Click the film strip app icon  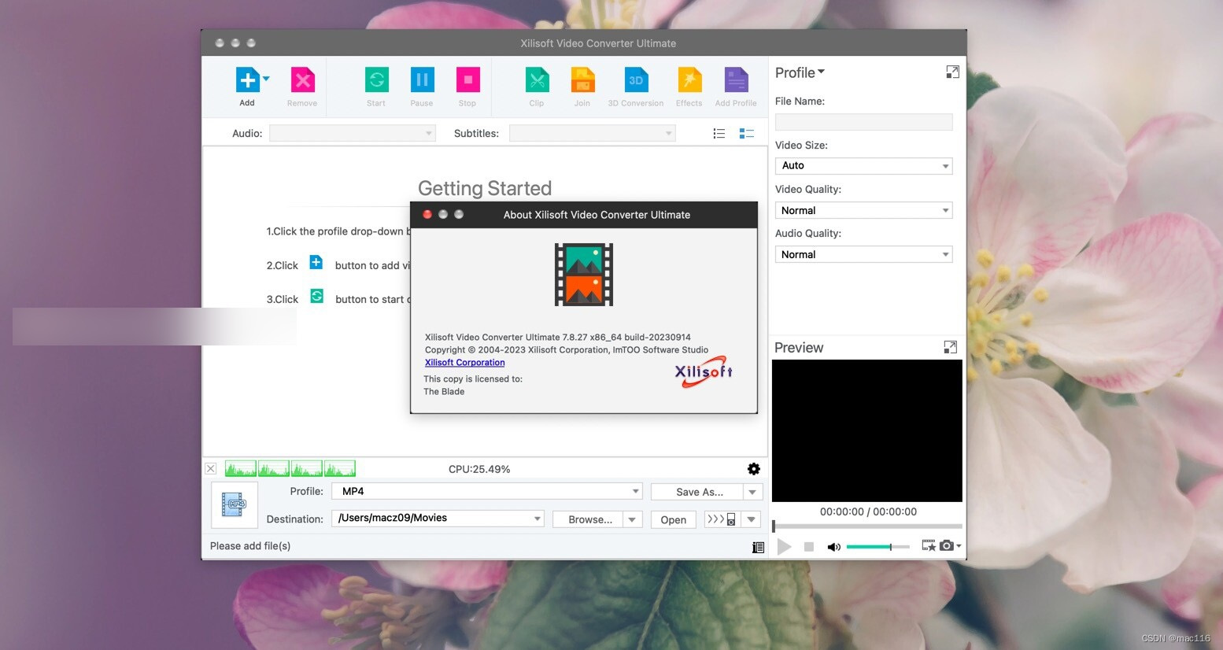(584, 275)
